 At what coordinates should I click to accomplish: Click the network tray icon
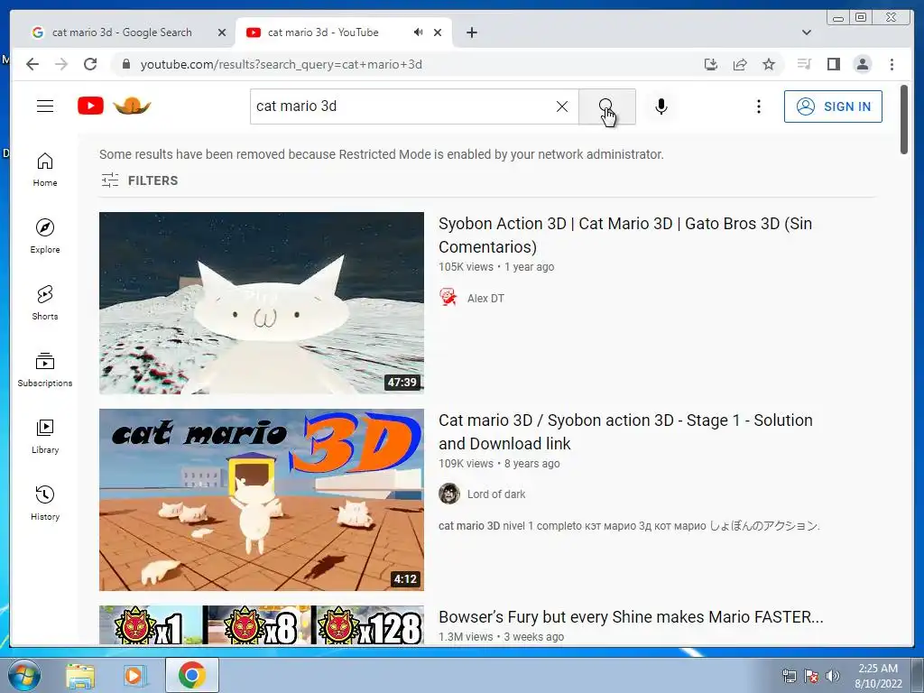click(x=789, y=675)
